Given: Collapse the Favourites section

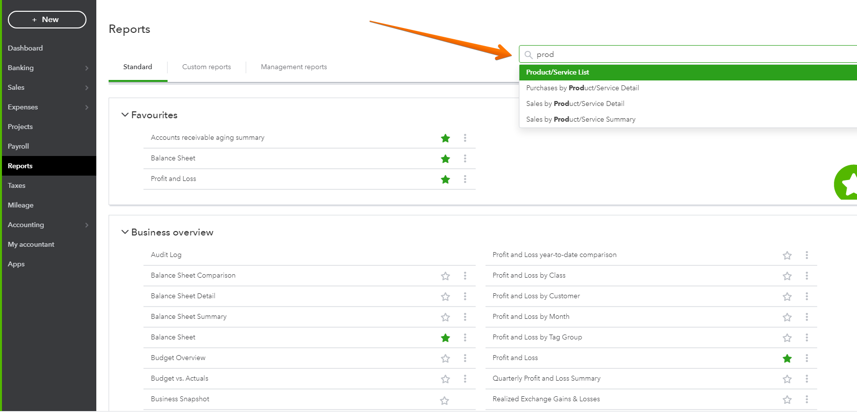Looking at the screenshot, I should pos(125,115).
